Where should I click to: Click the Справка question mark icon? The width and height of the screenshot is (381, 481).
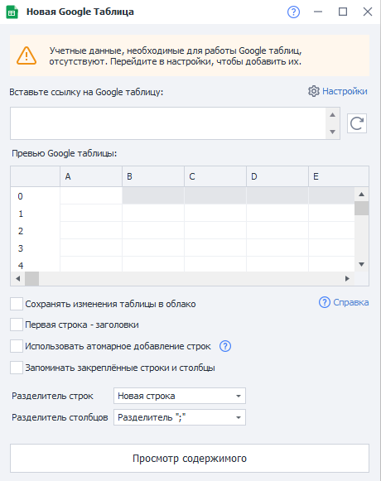(x=325, y=302)
